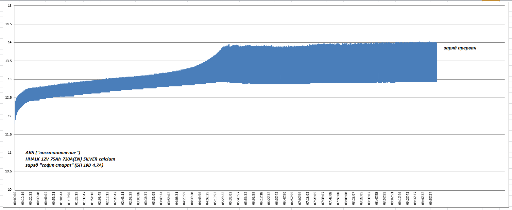512x210 pixels.
Task: Click time axis label 00:00:00
Action: tap(15, 198)
